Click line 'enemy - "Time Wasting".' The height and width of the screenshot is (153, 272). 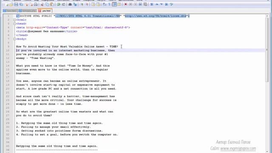[x=36, y=58]
